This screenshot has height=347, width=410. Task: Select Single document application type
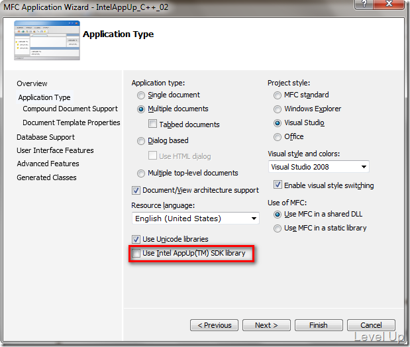click(x=141, y=95)
